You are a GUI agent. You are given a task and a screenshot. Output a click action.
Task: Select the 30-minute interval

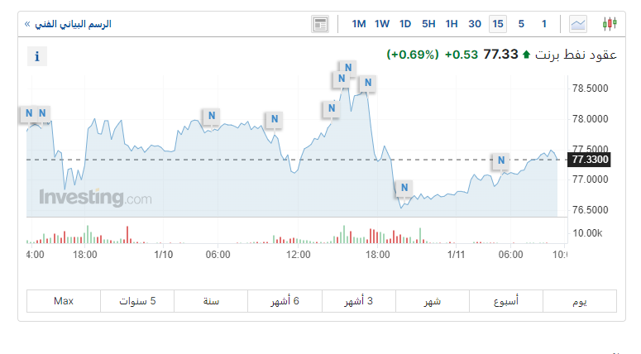coord(475,24)
